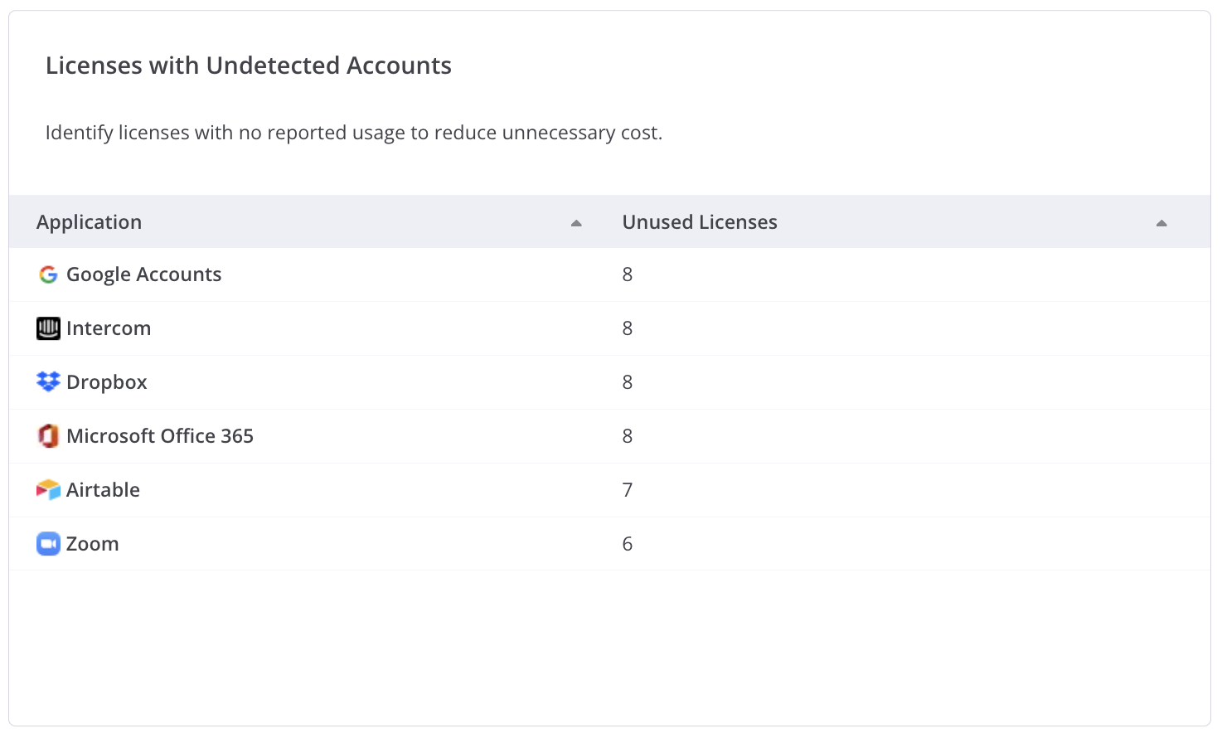Open the Airtable application name

click(x=103, y=490)
